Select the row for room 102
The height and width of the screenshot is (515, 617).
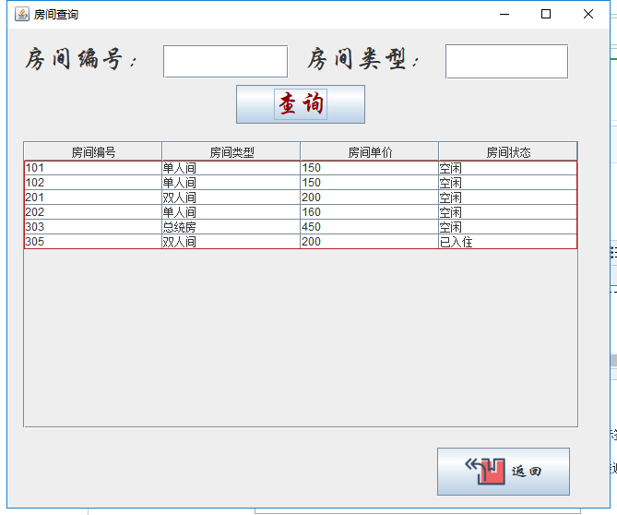pyautogui.click(x=93, y=183)
